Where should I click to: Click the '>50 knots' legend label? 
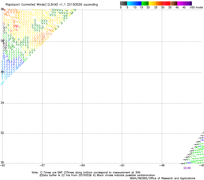(196, 7)
